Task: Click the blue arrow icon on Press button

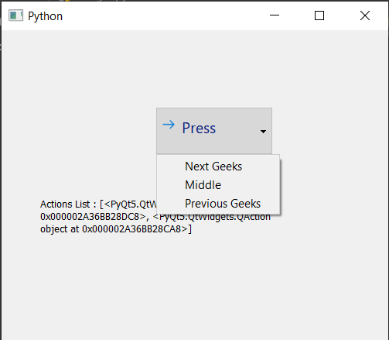Action: coord(169,125)
